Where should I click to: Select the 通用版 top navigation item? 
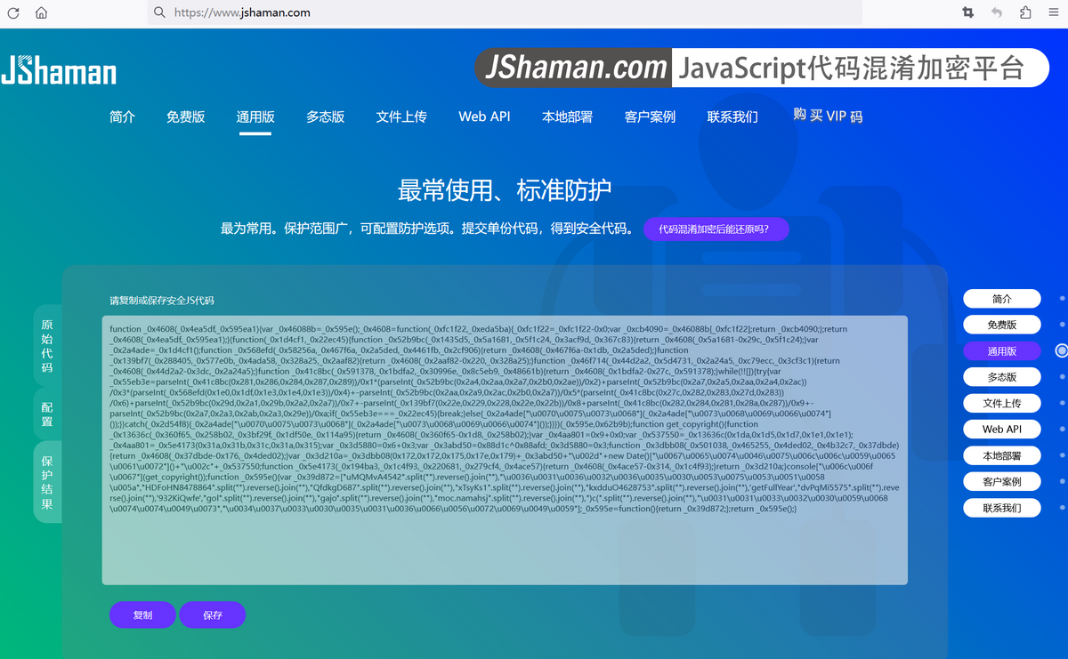point(255,117)
